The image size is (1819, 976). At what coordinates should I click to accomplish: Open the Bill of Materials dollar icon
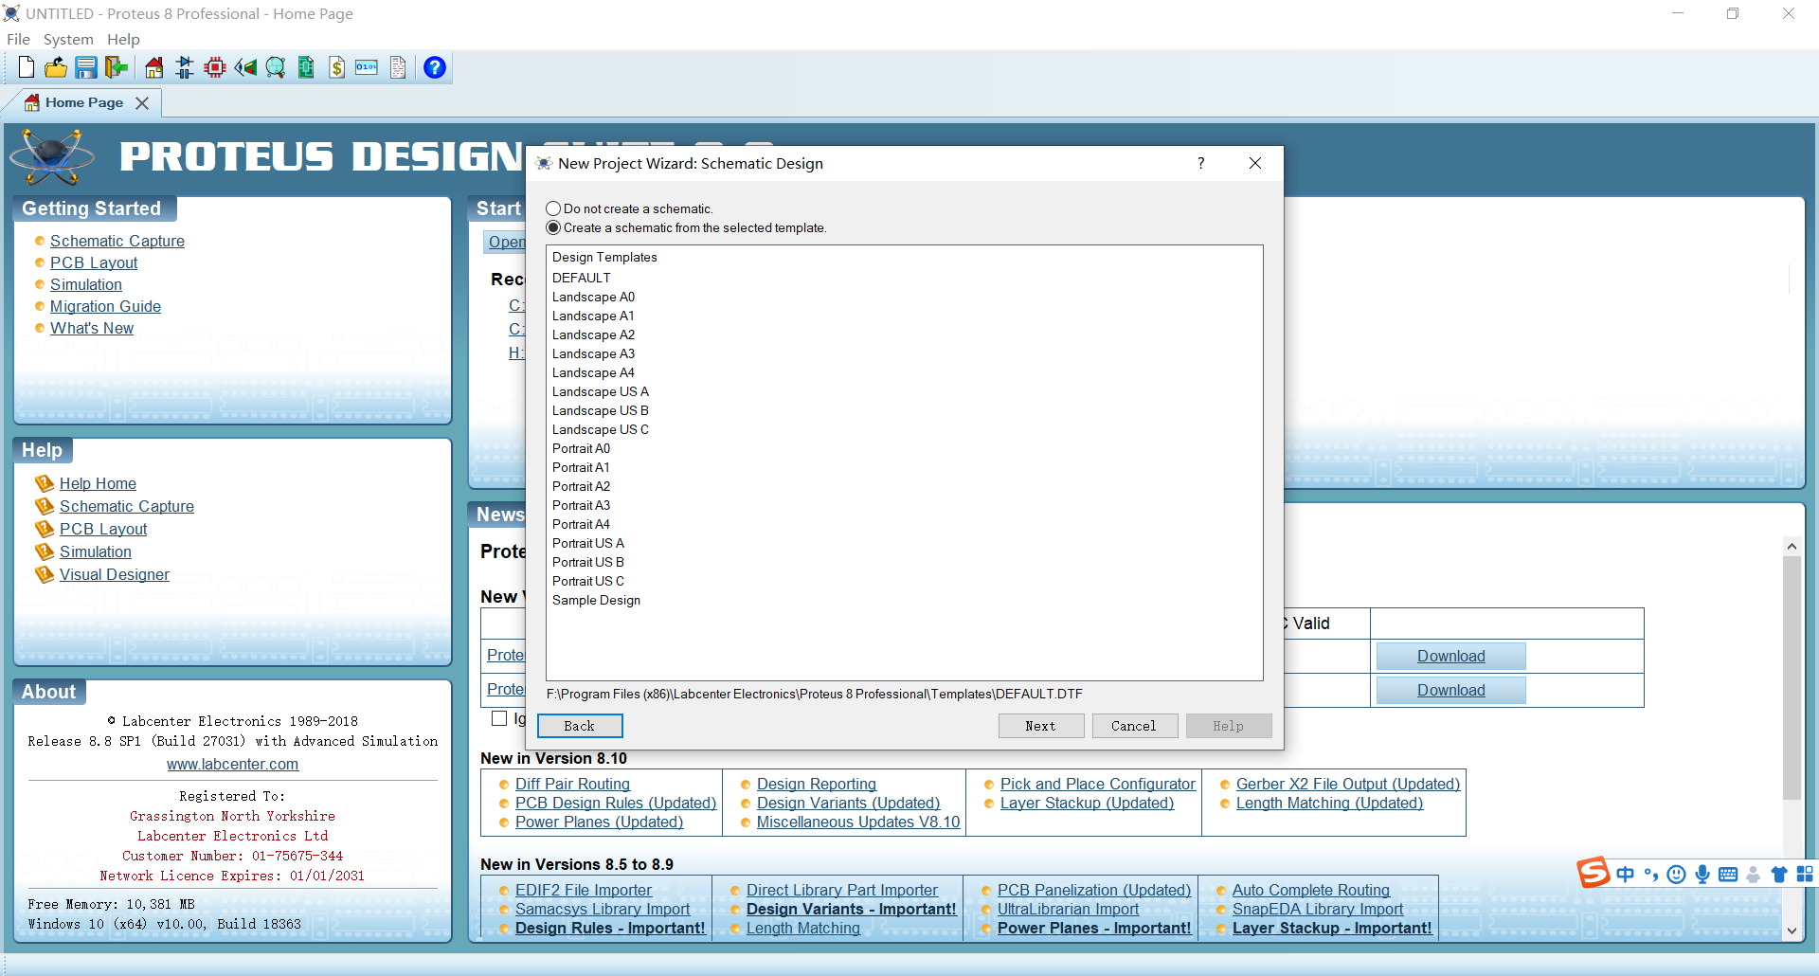click(336, 67)
